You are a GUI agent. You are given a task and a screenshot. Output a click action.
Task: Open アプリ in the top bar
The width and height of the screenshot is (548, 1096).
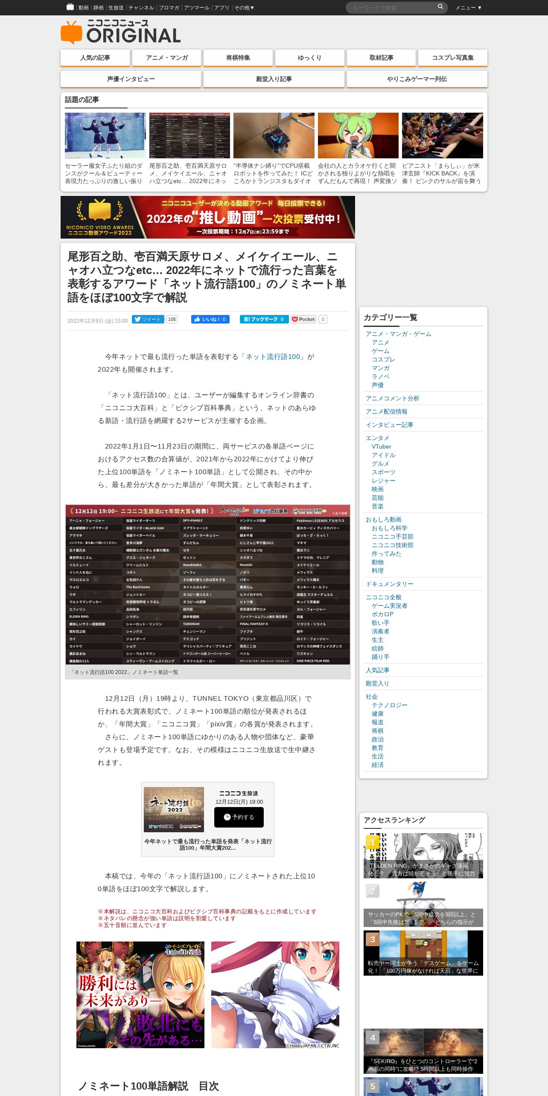[x=222, y=8]
